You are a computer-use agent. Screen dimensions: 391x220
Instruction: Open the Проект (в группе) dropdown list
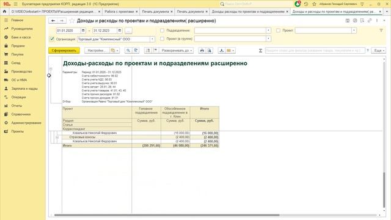click(268, 39)
